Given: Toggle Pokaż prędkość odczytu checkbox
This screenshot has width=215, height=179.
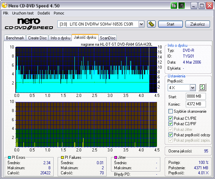Looking at the screenshot, I should pyautogui.click(x=170, y=135).
